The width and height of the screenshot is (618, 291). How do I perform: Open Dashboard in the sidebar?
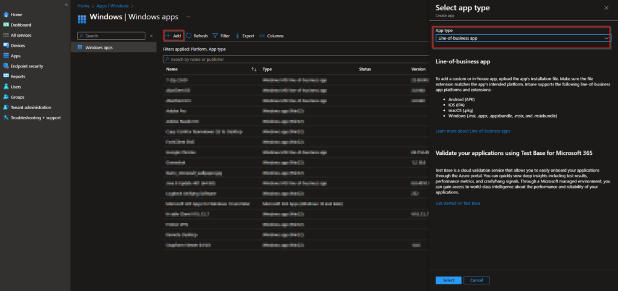(18, 25)
